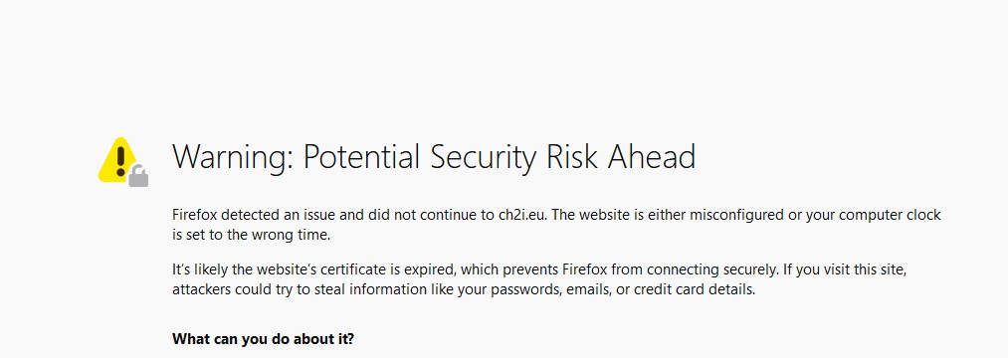The height and width of the screenshot is (358, 1008).
Task: Click "attackers could try to steal" text
Action: pos(255,289)
